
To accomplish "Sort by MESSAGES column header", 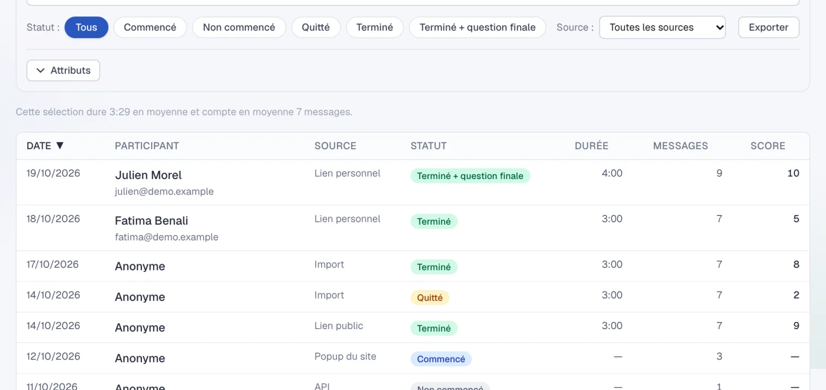I will click(680, 146).
